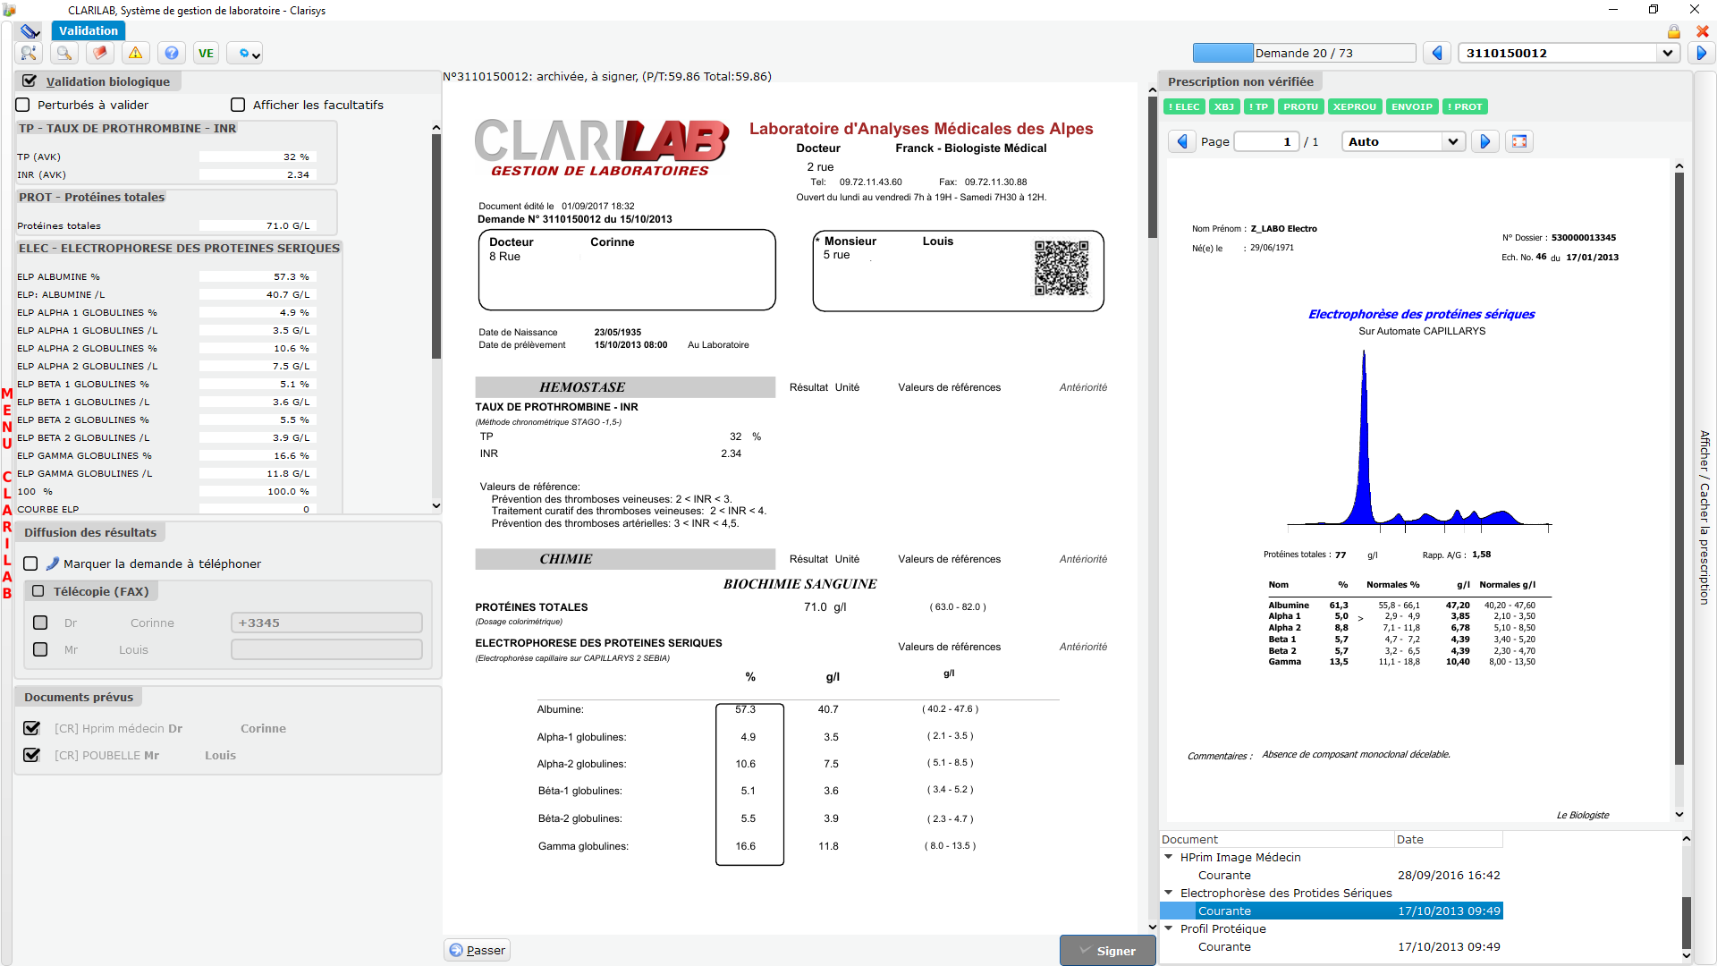Open the gear settings dropdown in toolbar
The height and width of the screenshot is (966, 1717).
[244, 54]
